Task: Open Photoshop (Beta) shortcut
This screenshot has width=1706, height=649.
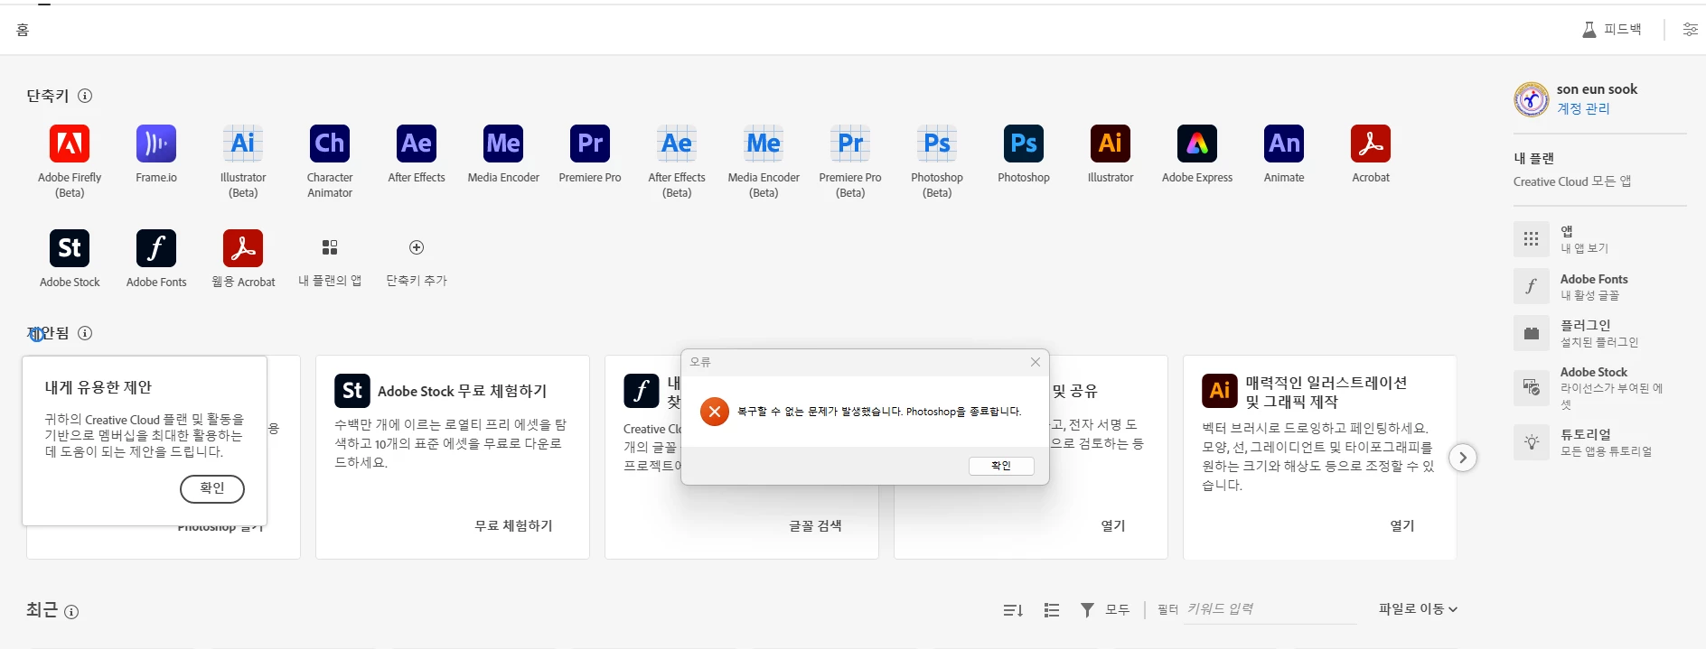Action: 937,144
